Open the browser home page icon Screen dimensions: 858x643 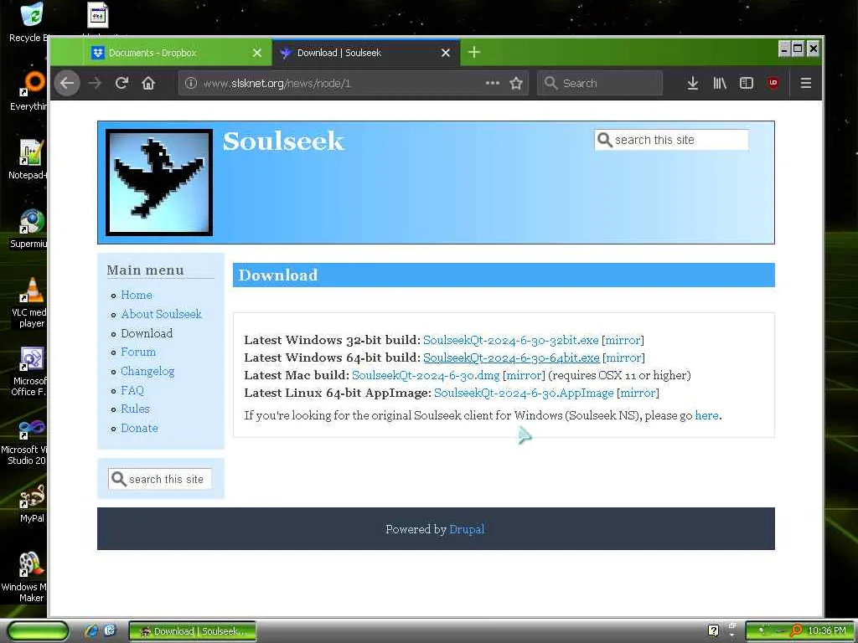click(x=148, y=83)
